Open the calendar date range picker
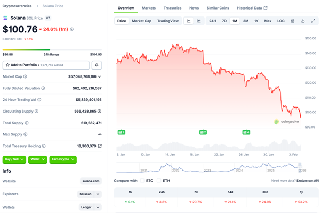 (293, 21)
